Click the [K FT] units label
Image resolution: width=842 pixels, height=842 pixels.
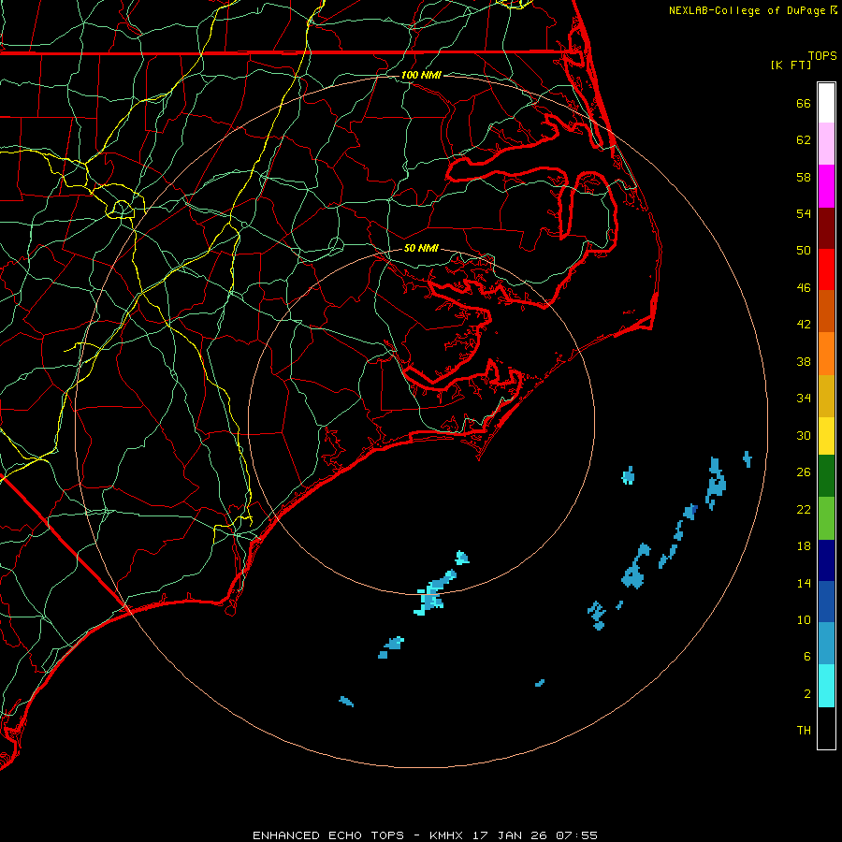(791, 65)
